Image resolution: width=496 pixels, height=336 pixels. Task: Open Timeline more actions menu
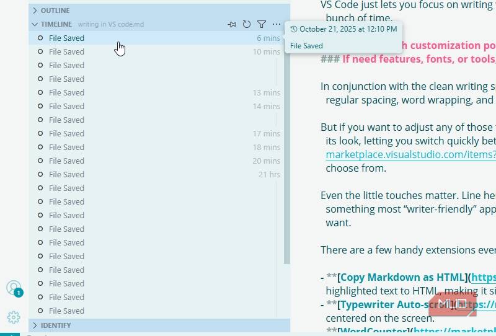click(x=277, y=24)
